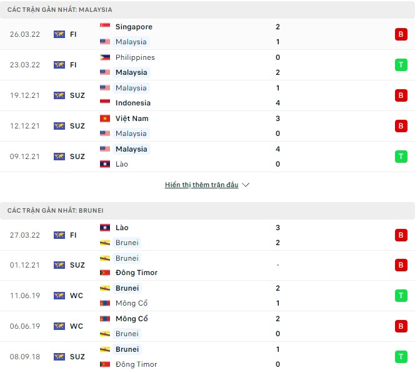Viewport: 420px width, 373px height.
Task: Click the green T badge for Philippines match
Action: click(400, 65)
